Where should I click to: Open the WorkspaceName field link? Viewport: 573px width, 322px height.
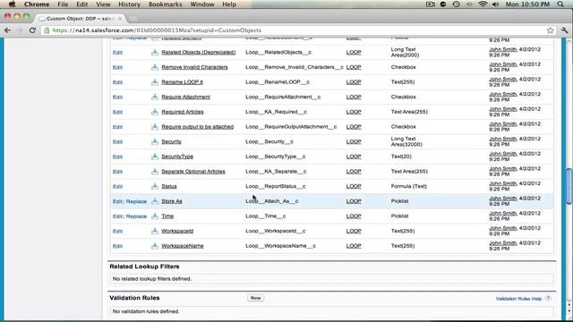click(183, 246)
